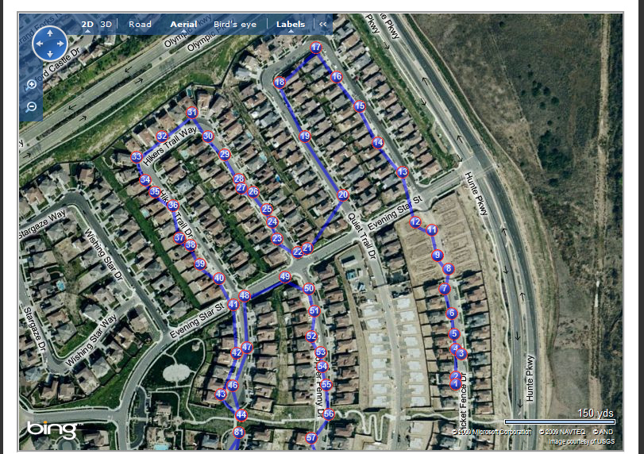Switch map to 2D mode
The height and width of the screenshot is (454, 644).
click(x=87, y=25)
